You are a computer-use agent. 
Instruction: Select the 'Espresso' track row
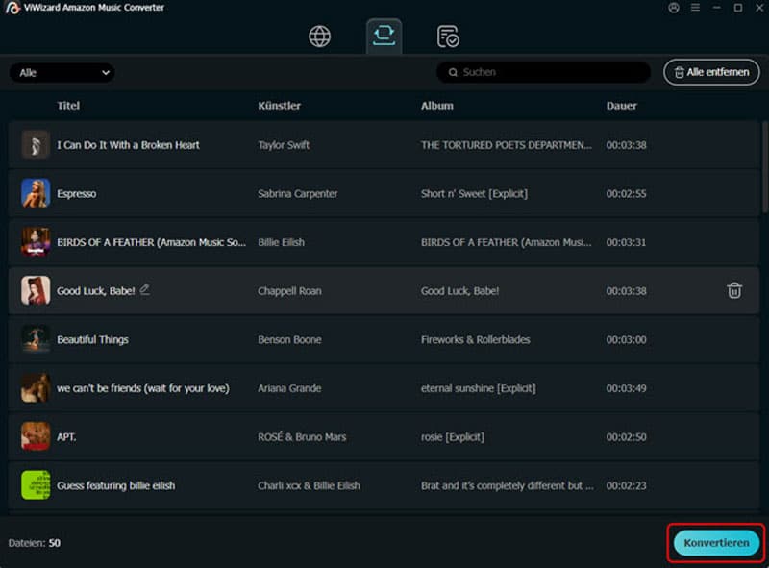click(288, 193)
